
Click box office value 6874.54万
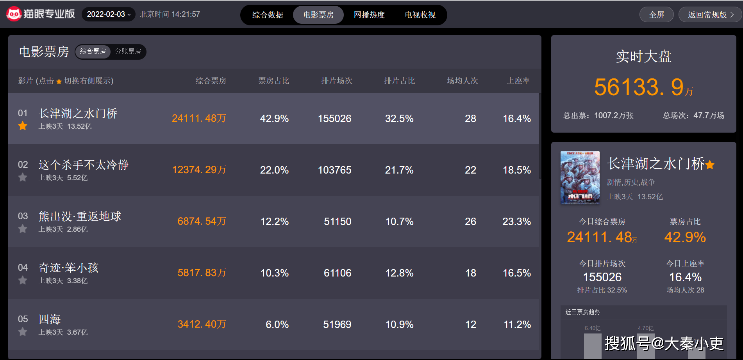(x=202, y=221)
